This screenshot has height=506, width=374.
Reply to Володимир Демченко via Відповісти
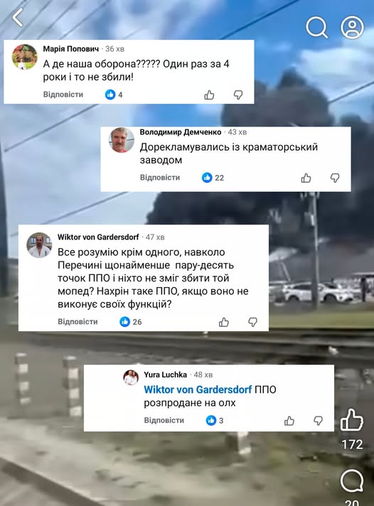(x=160, y=178)
